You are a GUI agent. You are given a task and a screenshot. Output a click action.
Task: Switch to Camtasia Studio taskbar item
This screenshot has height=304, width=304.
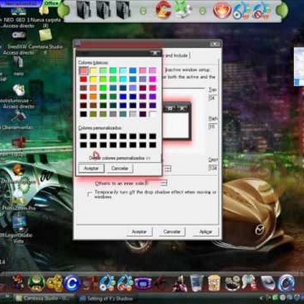point(43,298)
